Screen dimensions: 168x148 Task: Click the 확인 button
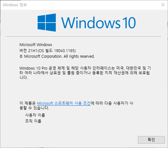[x=151, y=140]
